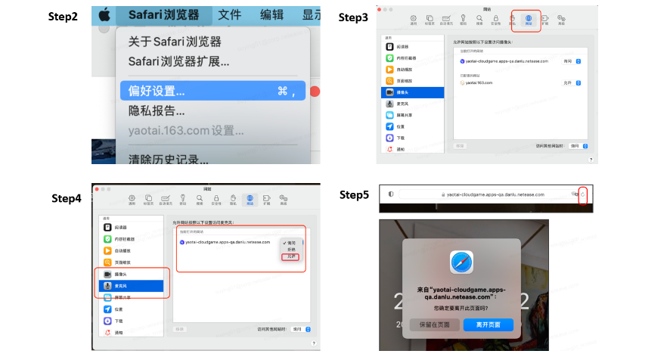This screenshot has width=670, height=357.
Task: Select the 网站 globe tab in Step4 window
Action: tap(250, 200)
